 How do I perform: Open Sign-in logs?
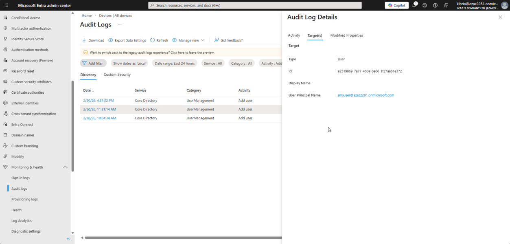pos(20,178)
